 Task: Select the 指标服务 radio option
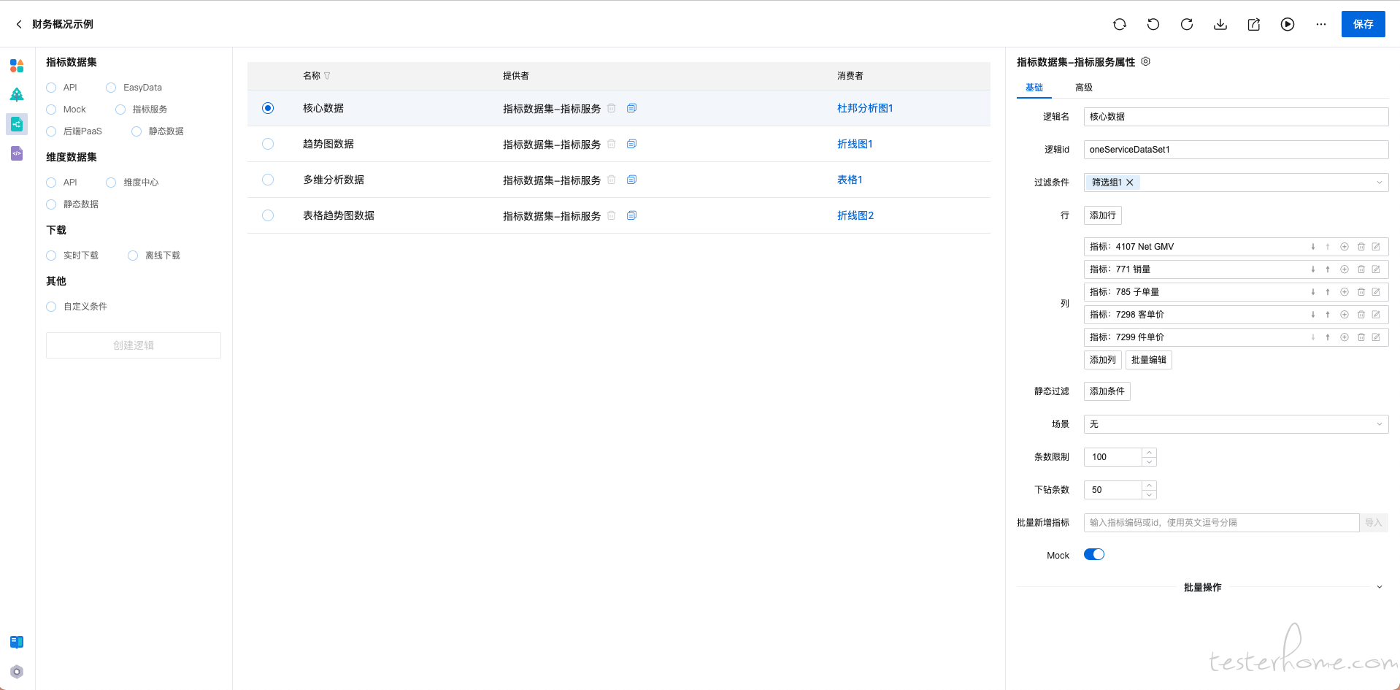point(120,110)
